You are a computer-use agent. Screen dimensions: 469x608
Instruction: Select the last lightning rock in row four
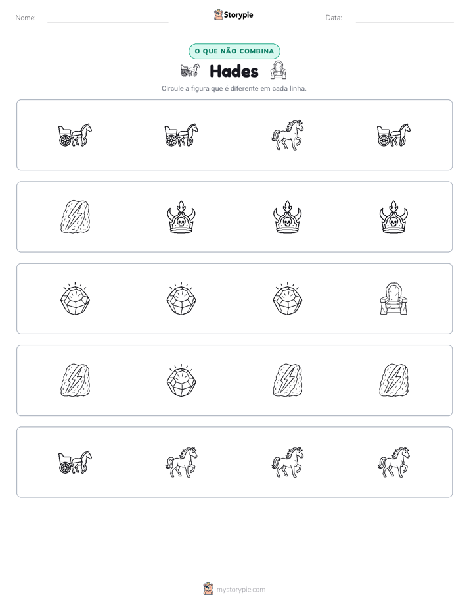point(393,380)
